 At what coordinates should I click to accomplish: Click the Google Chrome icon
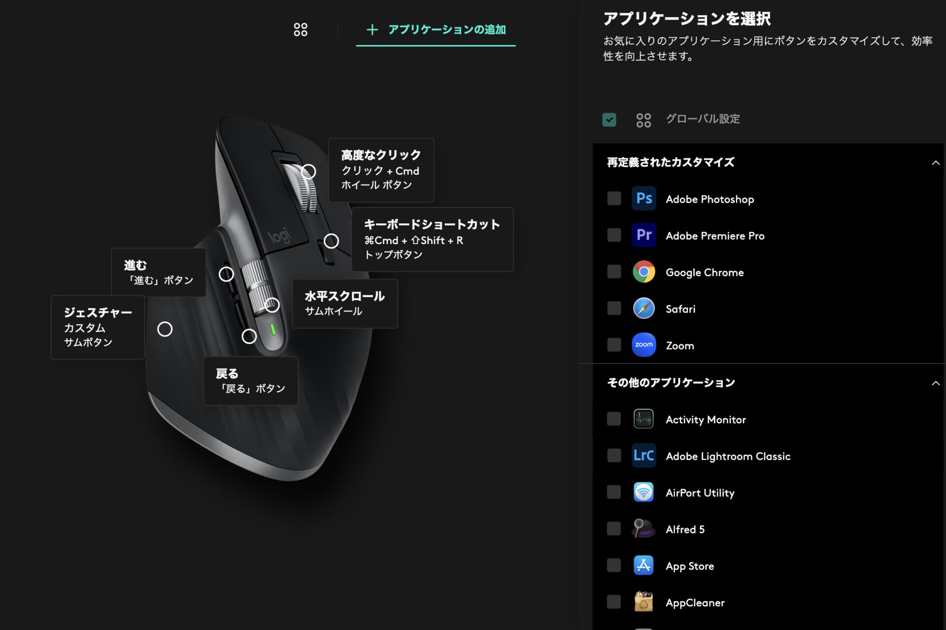[644, 272]
